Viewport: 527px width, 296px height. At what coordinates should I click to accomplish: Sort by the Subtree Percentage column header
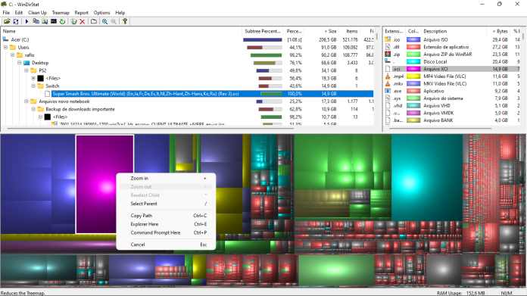262,31
